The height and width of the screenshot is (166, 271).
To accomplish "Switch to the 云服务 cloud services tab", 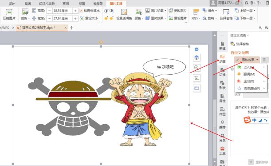I will click(98, 3).
